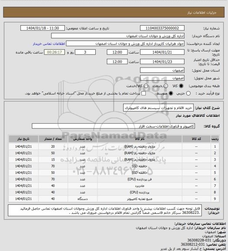The image size is (228, 251).
Task: Select the کالا/خدمت radio button
Action: [x=146, y=86]
